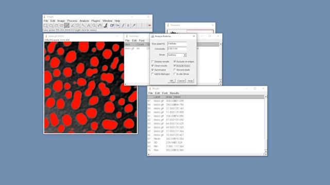Click Results window horizontal scrollbar left arrow
Image resolution: width=330 pixels, height=185 pixels.
pos(148,154)
